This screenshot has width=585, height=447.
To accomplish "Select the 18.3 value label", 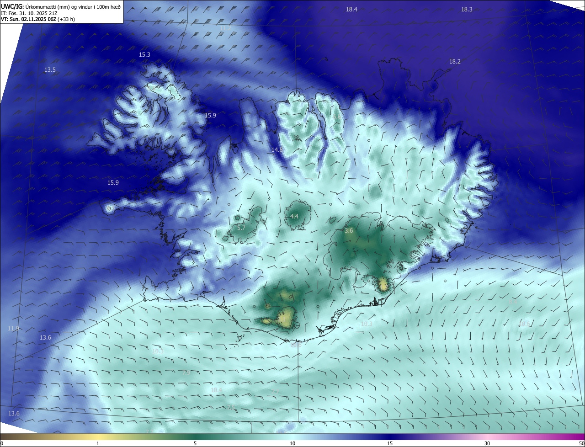I will (x=467, y=9).
